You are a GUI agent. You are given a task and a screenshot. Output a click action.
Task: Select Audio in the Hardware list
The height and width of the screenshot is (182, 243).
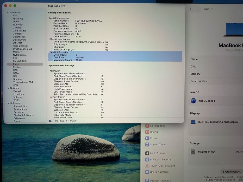16,22
